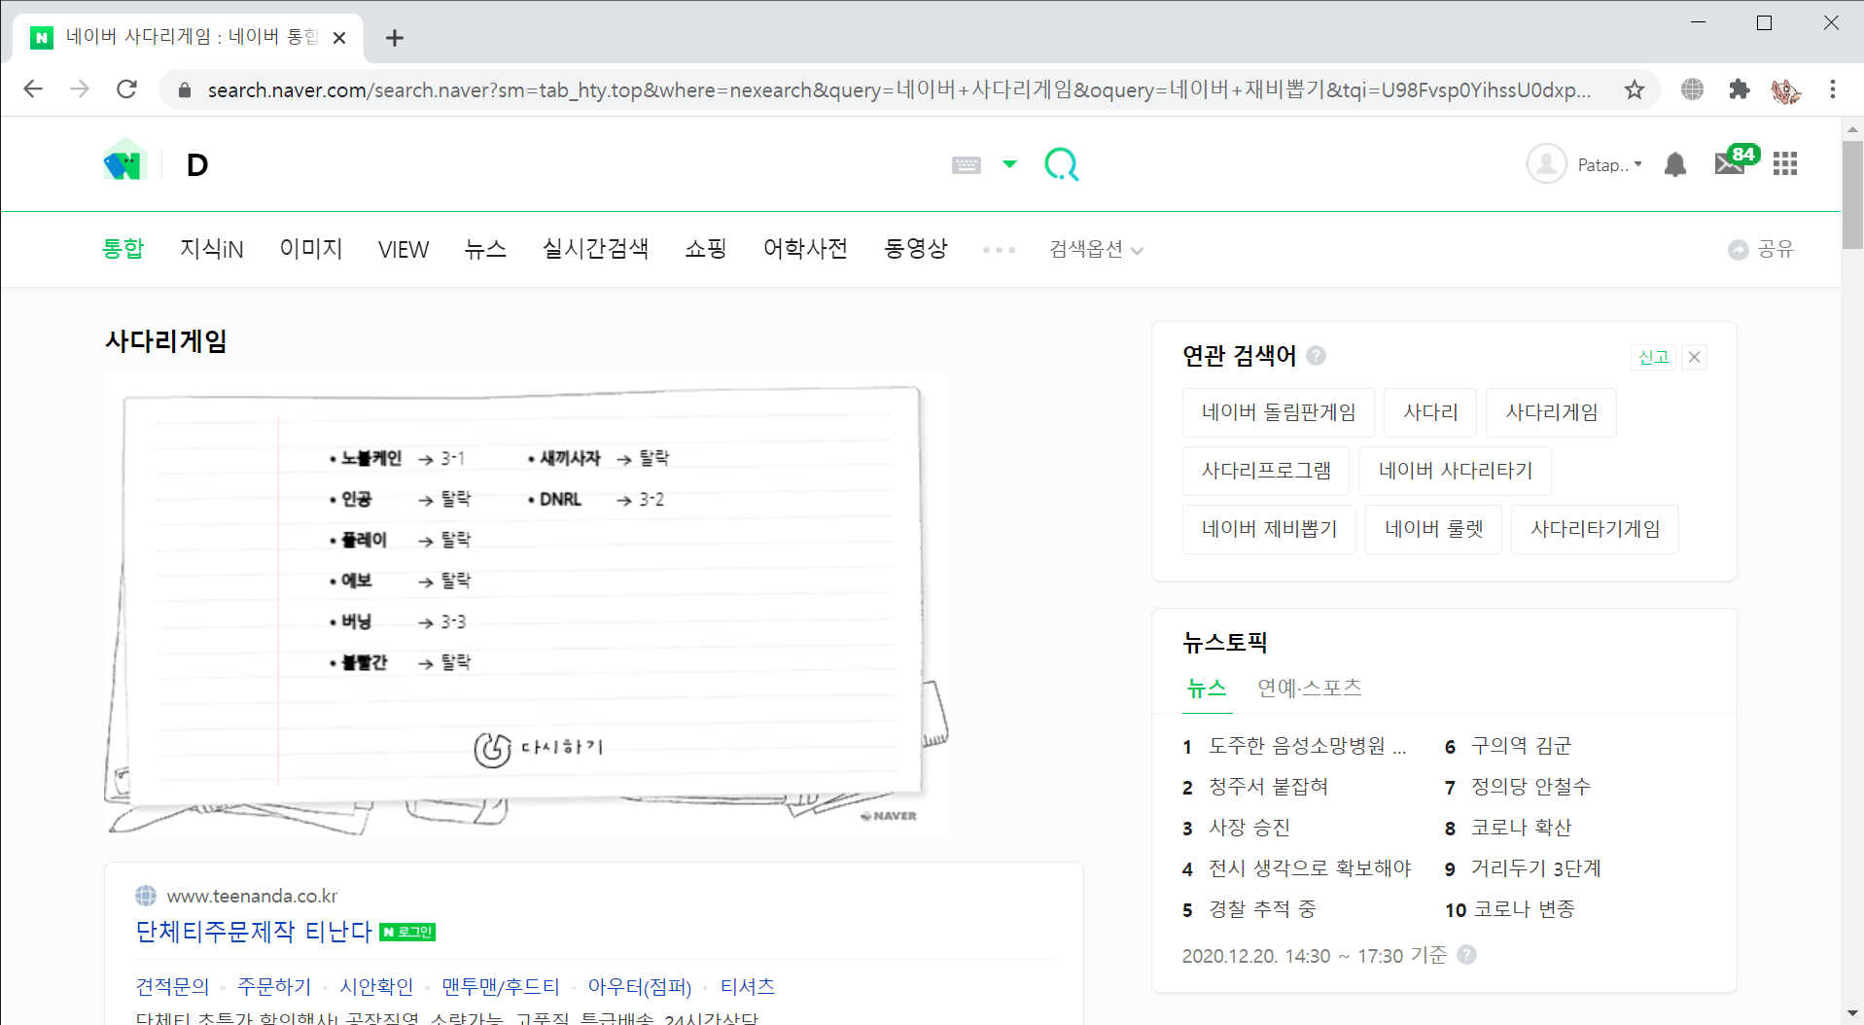Switch to 연예·스포츠 news topic tab

(1309, 689)
